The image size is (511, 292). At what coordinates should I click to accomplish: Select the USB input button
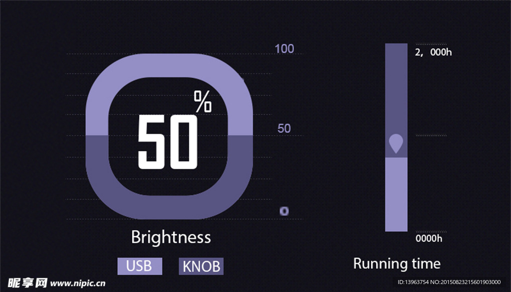coord(140,266)
